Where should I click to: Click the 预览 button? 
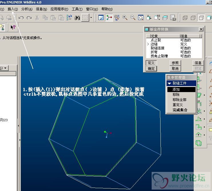[x=198, y=69]
